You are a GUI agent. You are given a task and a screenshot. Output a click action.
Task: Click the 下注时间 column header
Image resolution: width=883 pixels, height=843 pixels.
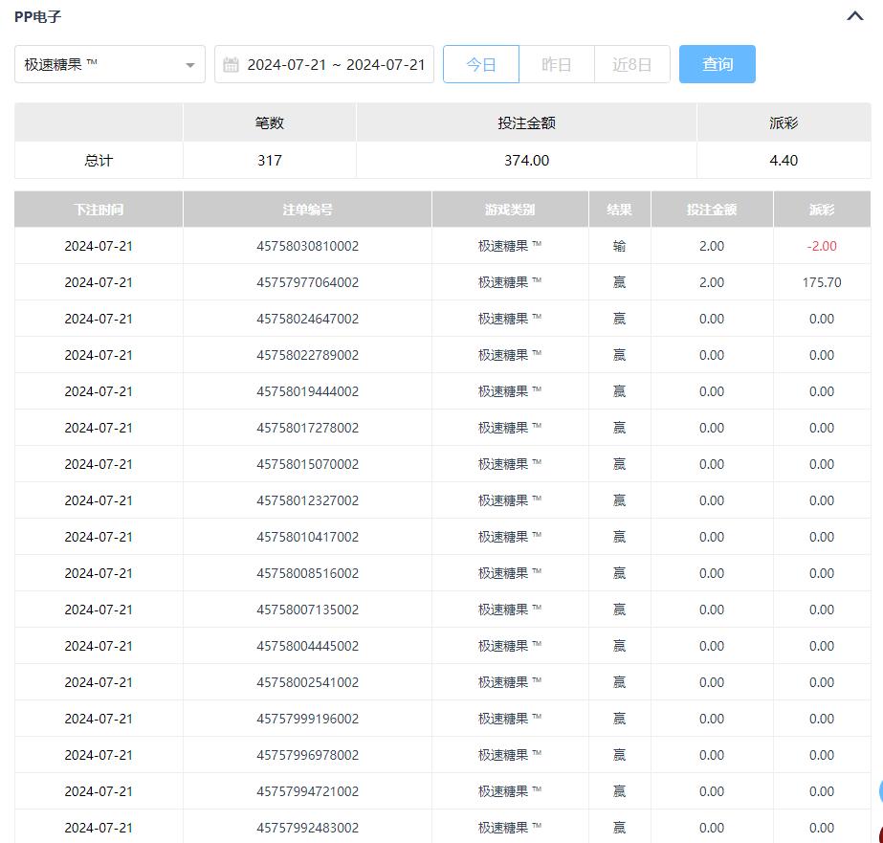[x=99, y=210]
